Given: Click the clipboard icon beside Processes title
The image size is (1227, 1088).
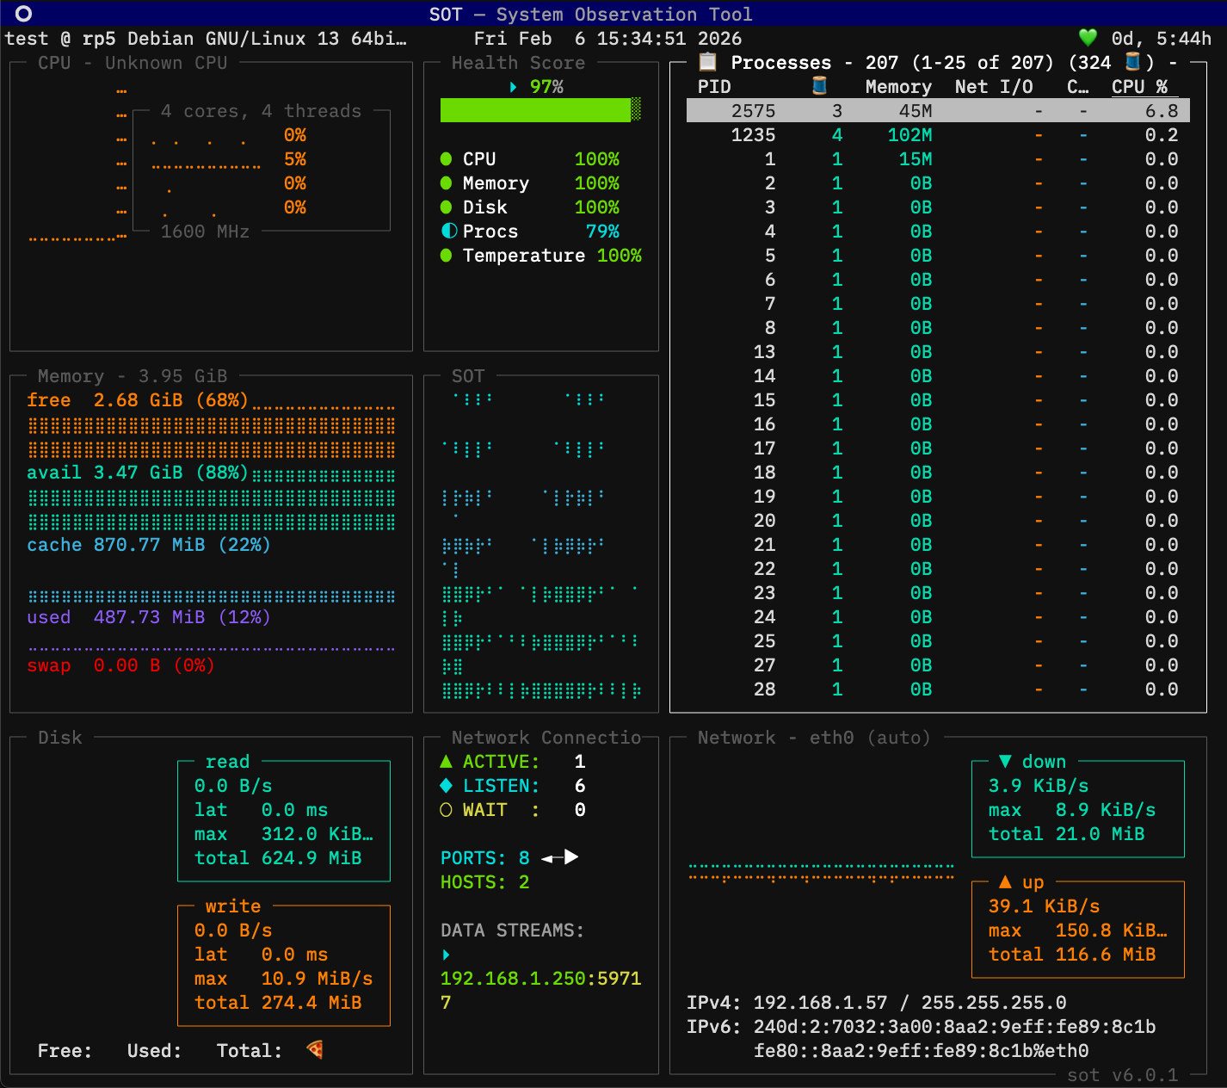Looking at the screenshot, I should tap(707, 62).
